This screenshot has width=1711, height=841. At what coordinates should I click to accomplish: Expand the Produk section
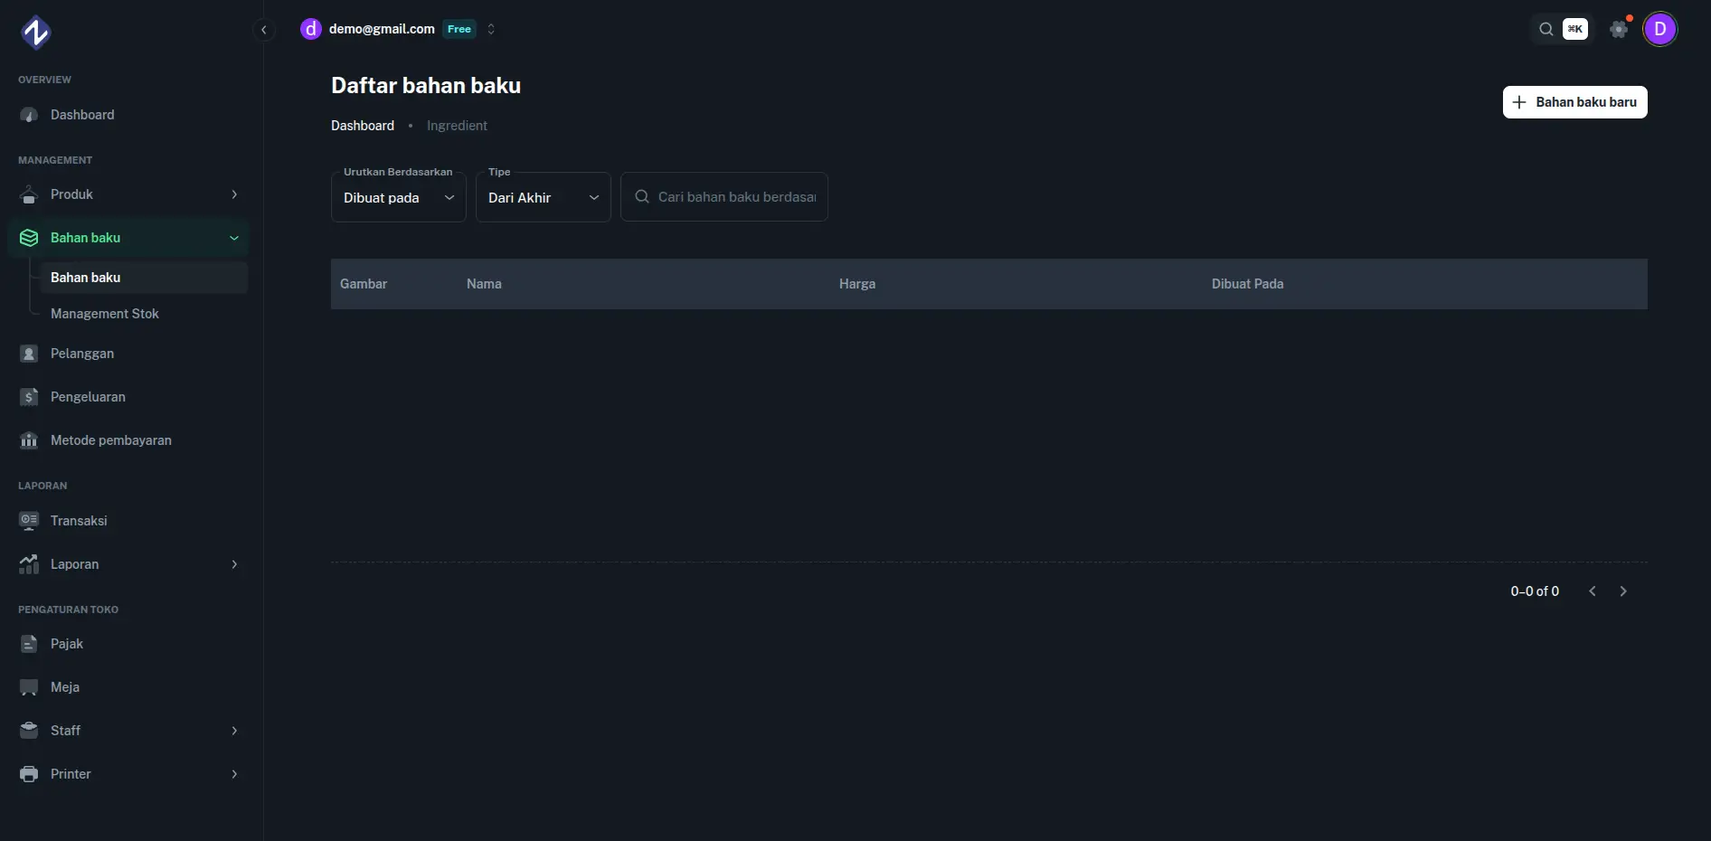[x=234, y=194]
